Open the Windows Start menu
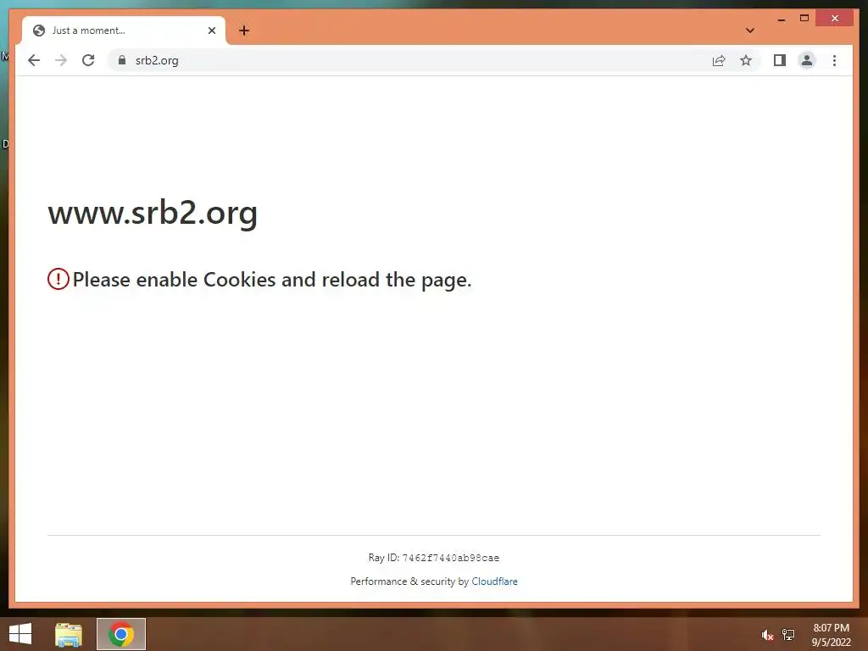This screenshot has width=868, height=651. tap(20, 634)
